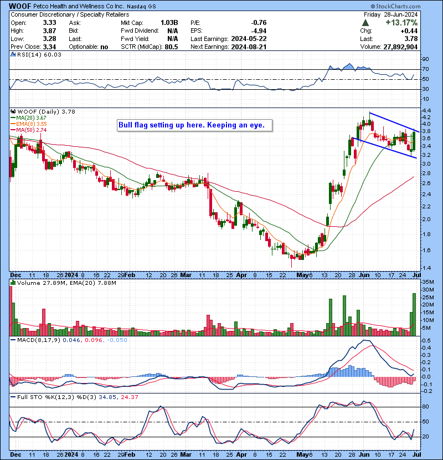Image resolution: width=443 pixels, height=460 pixels.
Task: Click the SCTR (MidCap) value 80.5
Action: (171, 47)
